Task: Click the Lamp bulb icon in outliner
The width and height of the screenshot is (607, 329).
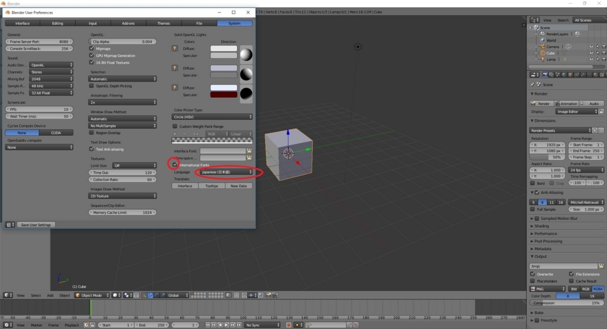Action: pyautogui.click(x=543, y=59)
